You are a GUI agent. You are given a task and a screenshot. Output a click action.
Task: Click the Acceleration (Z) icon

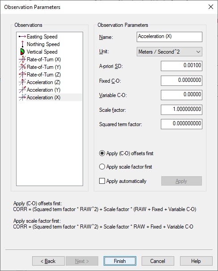click(x=22, y=82)
